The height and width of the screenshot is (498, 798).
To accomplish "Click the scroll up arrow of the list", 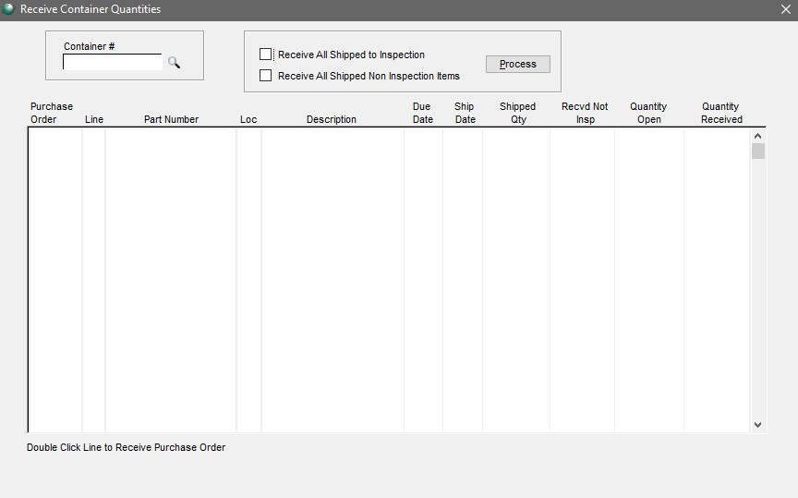I will [757, 136].
